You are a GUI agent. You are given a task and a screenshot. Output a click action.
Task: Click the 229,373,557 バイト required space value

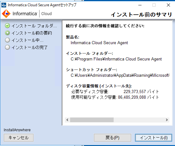tap(141, 91)
